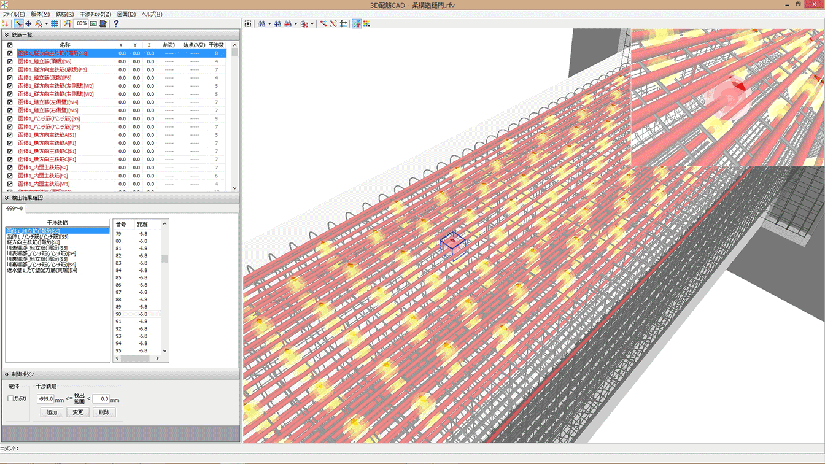Collapse the 検出結果確認 panel
Viewport: 825px width, 464px height.
pyautogui.click(x=7, y=198)
